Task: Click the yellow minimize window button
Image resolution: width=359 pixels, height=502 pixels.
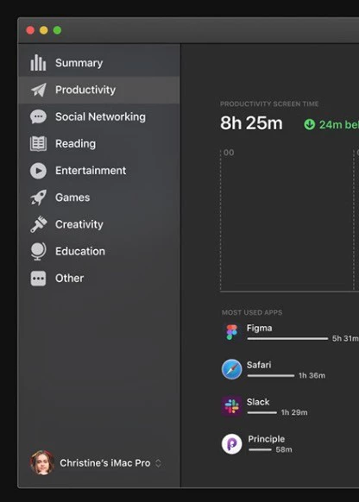Action: point(44,30)
